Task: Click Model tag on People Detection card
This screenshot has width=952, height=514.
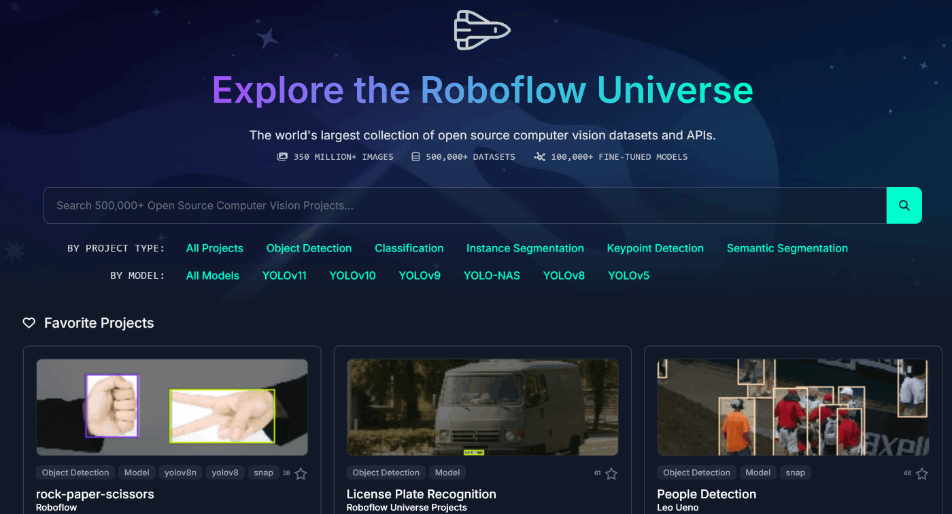Action: 758,473
